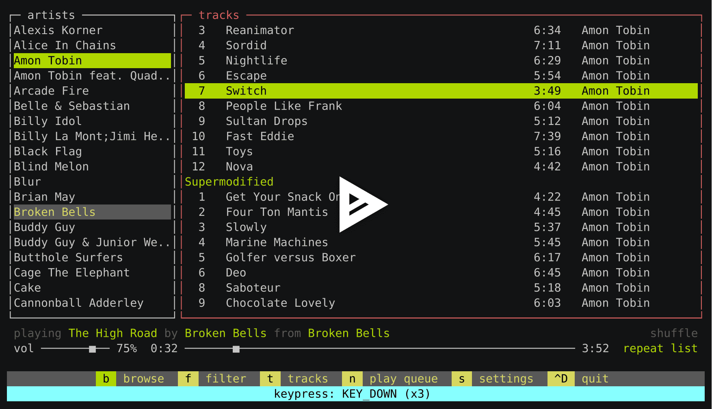
Task: Toggle the repeat list mode
Action: pos(660,348)
